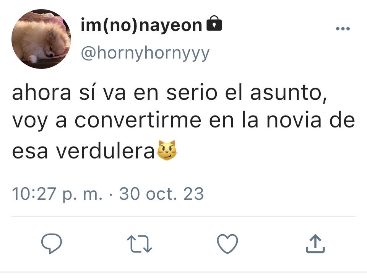The height and width of the screenshot is (279, 367).
Task: Retweet using the arrows icon
Action: coord(140,244)
